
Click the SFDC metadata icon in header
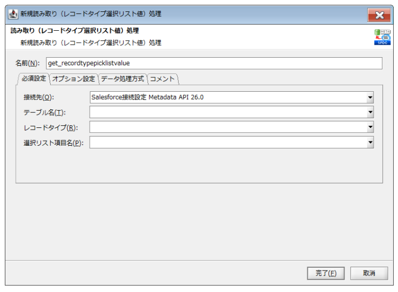click(382, 37)
